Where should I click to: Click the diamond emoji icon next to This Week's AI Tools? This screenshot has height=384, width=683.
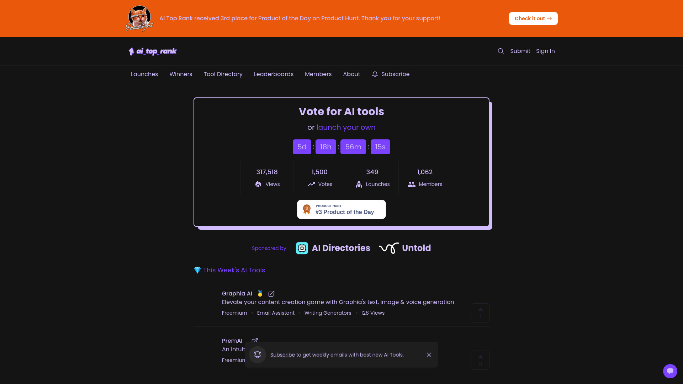click(197, 270)
